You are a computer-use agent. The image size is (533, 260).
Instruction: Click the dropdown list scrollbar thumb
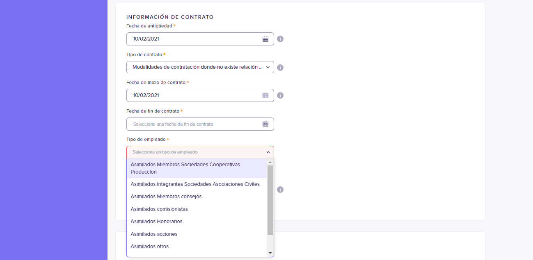click(x=270, y=200)
